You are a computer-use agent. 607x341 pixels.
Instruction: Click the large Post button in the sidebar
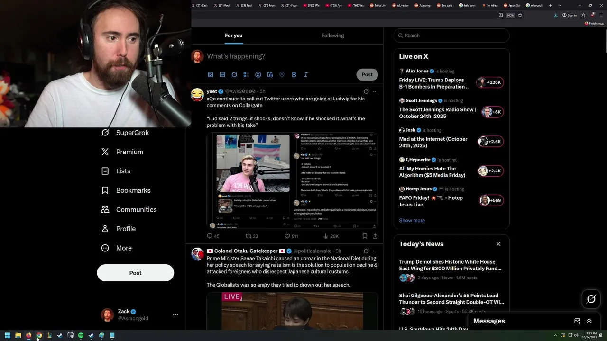point(136,273)
